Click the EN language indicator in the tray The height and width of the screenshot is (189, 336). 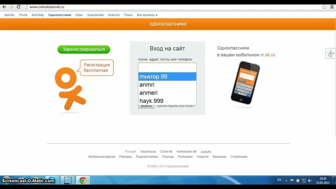(x=279, y=180)
